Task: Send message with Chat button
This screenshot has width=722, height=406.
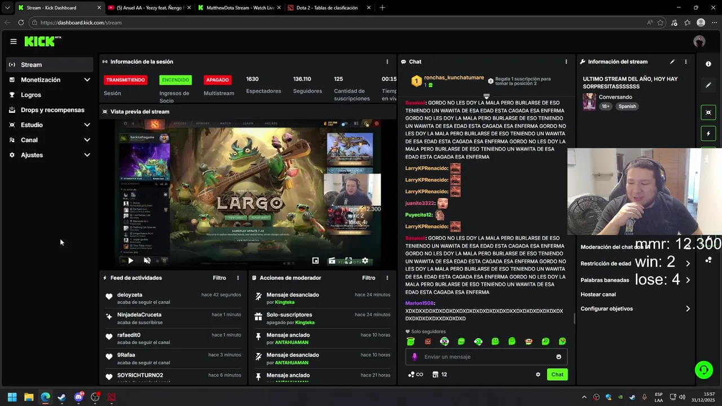Action: click(x=557, y=374)
